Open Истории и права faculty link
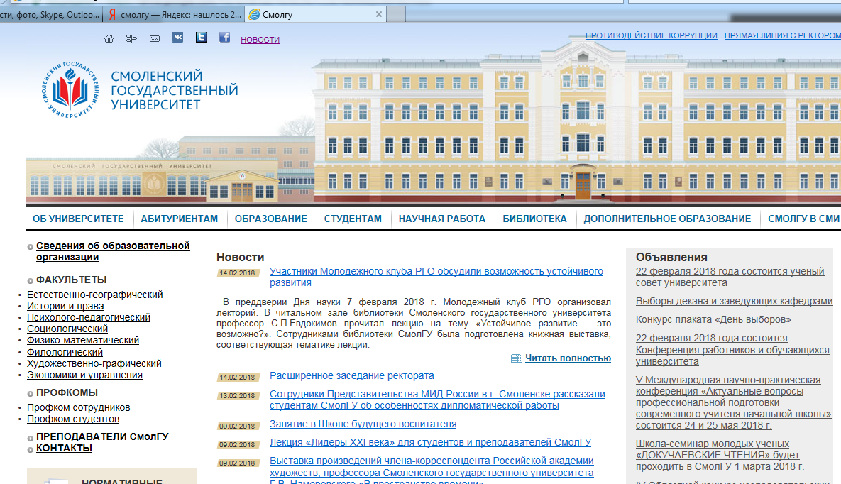The image size is (841, 484). coord(65,306)
